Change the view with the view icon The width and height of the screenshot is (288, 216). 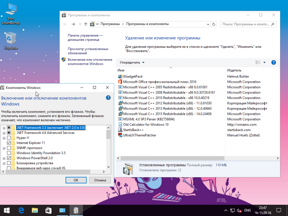[258, 62]
